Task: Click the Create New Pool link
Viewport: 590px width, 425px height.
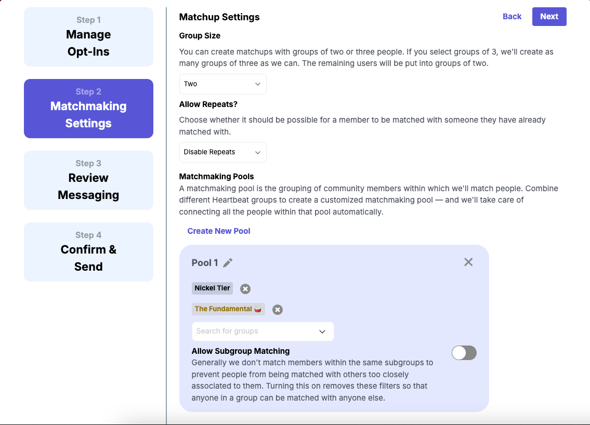Action: (x=219, y=231)
